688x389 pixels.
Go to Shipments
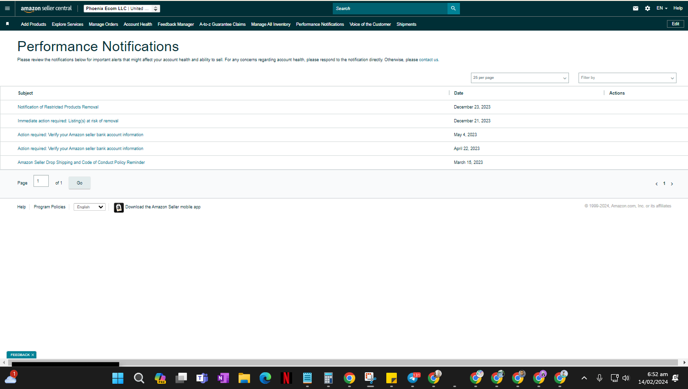pyautogui.click(x=406, y=24)
